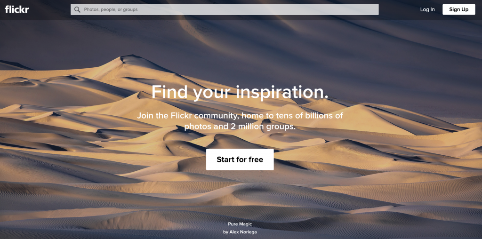Click the Join the Flickr community text line
482x239 pixels.
click(x=240, y=116)
